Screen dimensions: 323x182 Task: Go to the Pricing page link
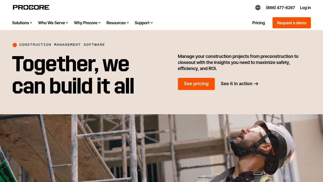259,23
